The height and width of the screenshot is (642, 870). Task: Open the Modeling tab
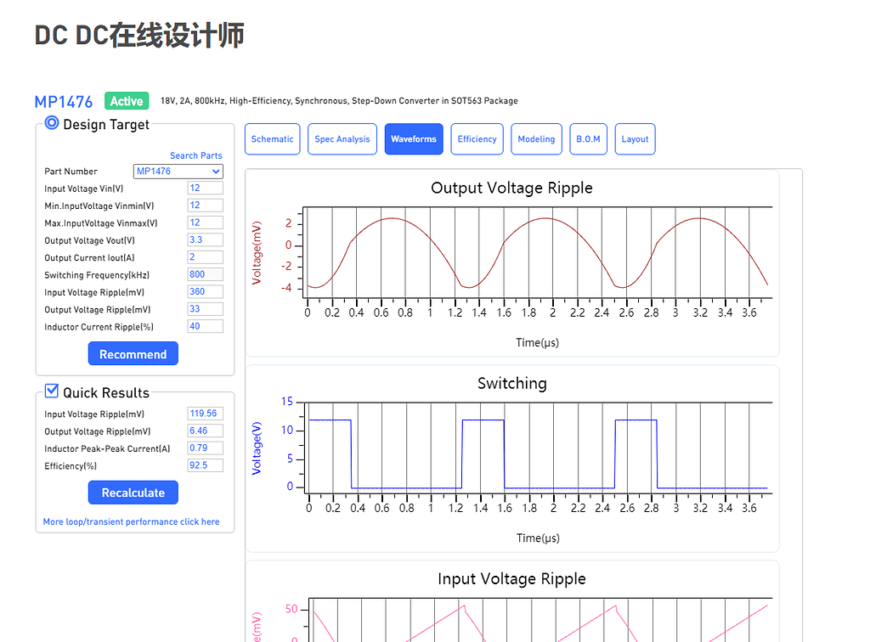tap(536, 138)
